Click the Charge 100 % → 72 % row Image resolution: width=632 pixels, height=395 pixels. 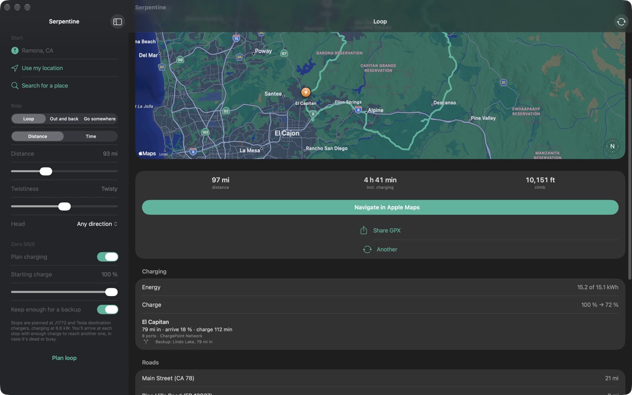380,305
